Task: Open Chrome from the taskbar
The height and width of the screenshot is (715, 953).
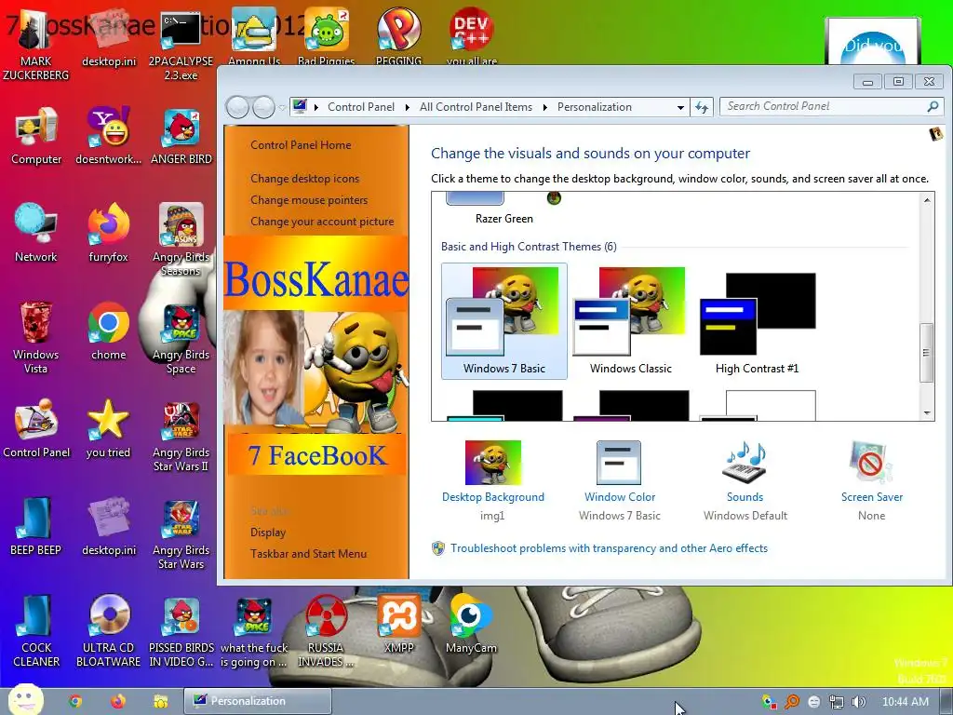Action: click(75, 701)
